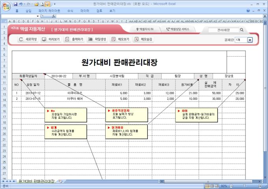Click the 원가비용 memo note box
Viewport: 268px width, 189px height.
pos(127,132)
